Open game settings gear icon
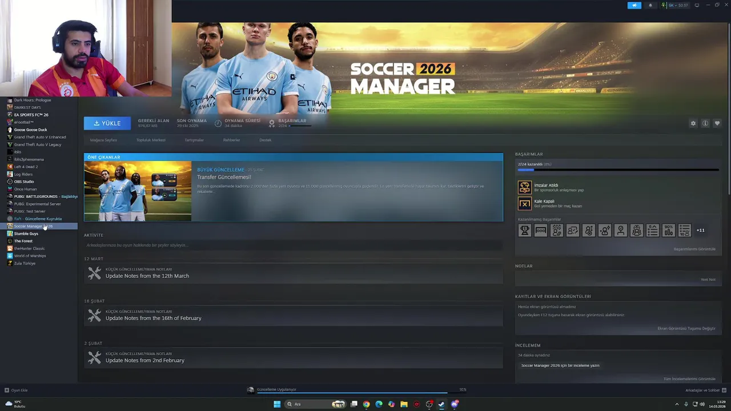The height and width of the screenshot is (411, 731). [693, 123]
